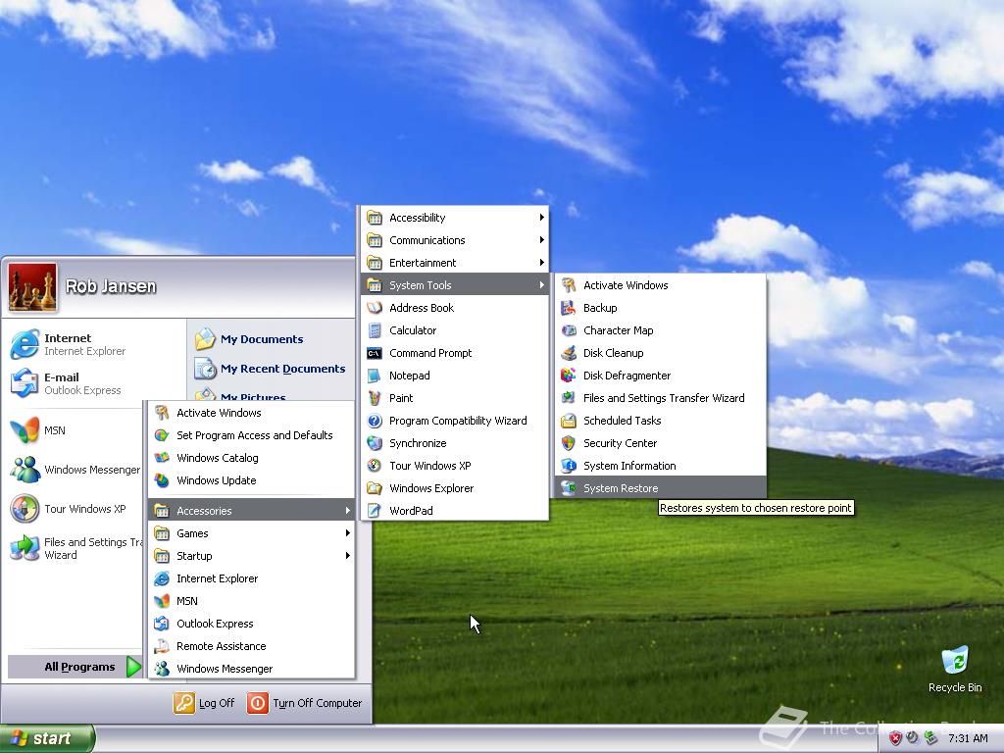Click the Disk Cleanup icon
1004x753 pixels.
click(569, 353)
